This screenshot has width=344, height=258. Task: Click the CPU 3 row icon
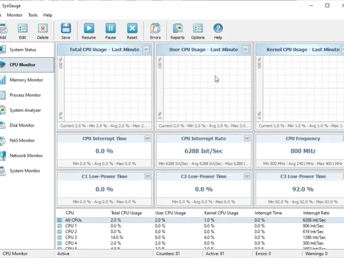(x=60, y=237)
